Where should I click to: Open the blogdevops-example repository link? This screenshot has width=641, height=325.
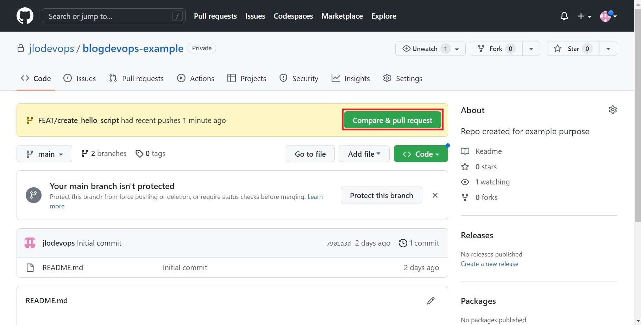133,48
